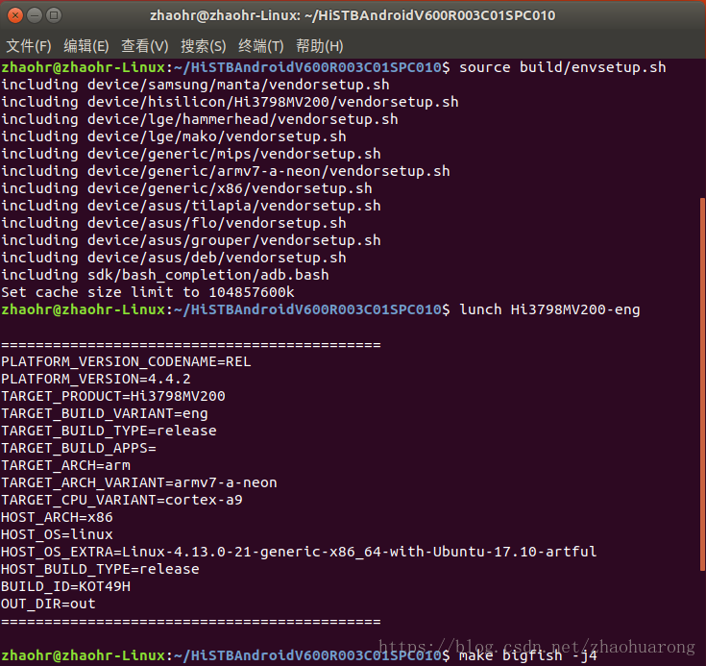
Task: Click the sdk/bash_completion/adb.bash line
Action: tap(165, 275)
